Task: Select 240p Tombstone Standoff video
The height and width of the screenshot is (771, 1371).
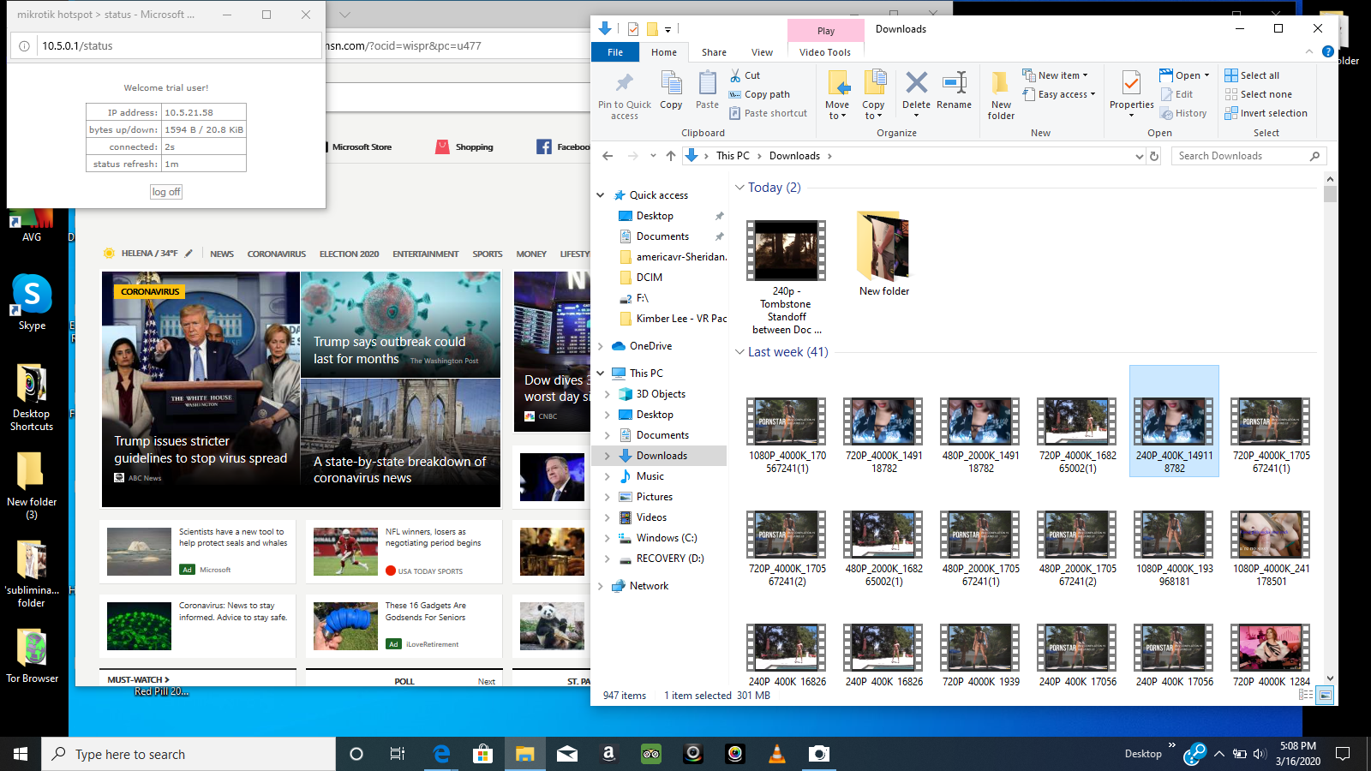Action: coord(787,278)
